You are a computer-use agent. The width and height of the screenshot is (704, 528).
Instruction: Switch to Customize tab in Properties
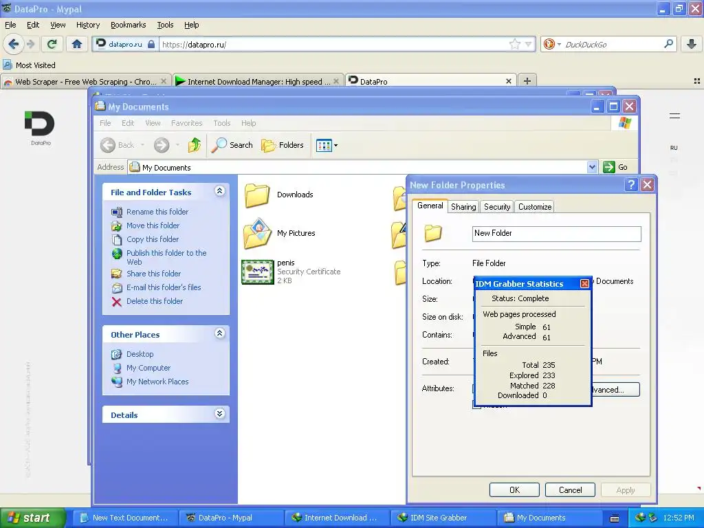pos(534,206)
